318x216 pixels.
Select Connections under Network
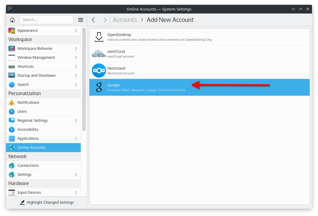pyautogui.click(x=43, y=166)
